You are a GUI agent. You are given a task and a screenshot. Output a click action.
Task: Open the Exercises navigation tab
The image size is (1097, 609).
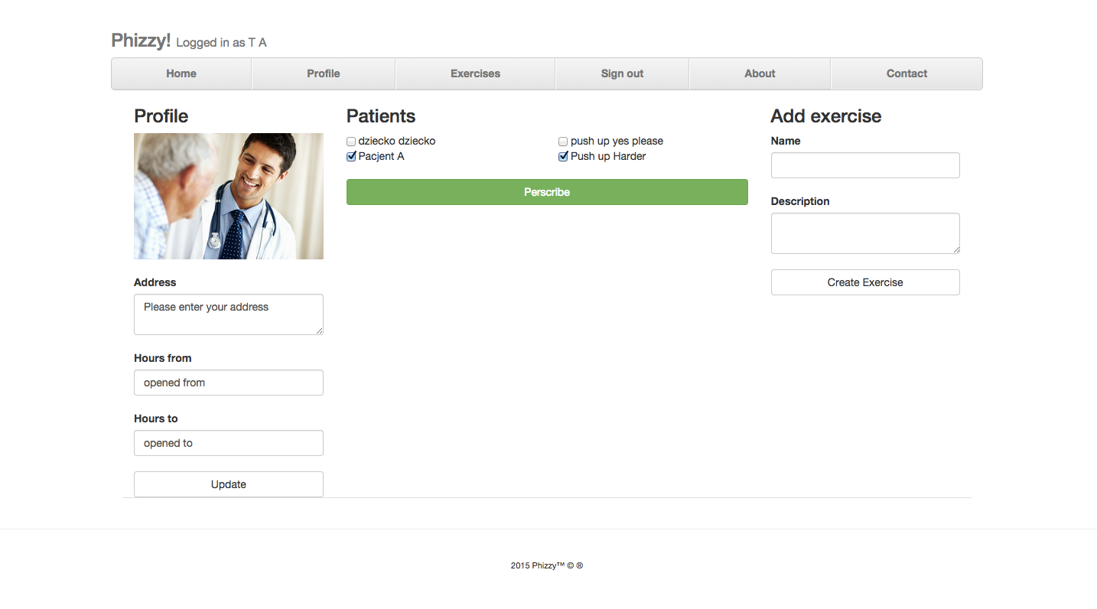click(x=475, y=73)
